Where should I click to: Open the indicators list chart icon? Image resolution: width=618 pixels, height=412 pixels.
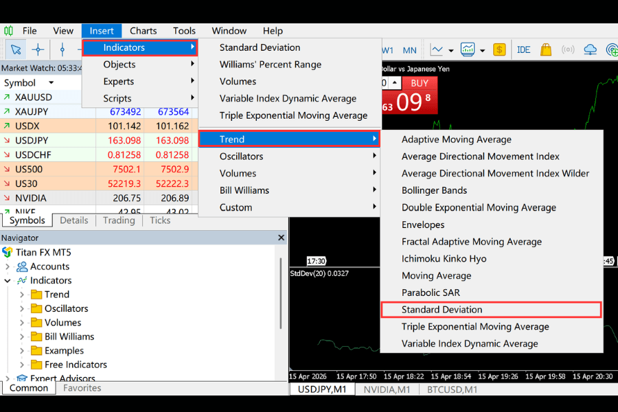click(468, 49)
